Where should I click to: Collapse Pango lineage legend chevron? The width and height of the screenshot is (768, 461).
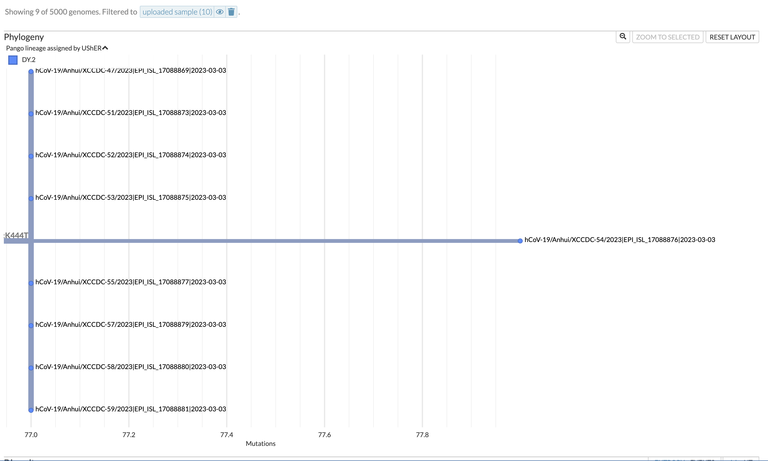point(105,48)
